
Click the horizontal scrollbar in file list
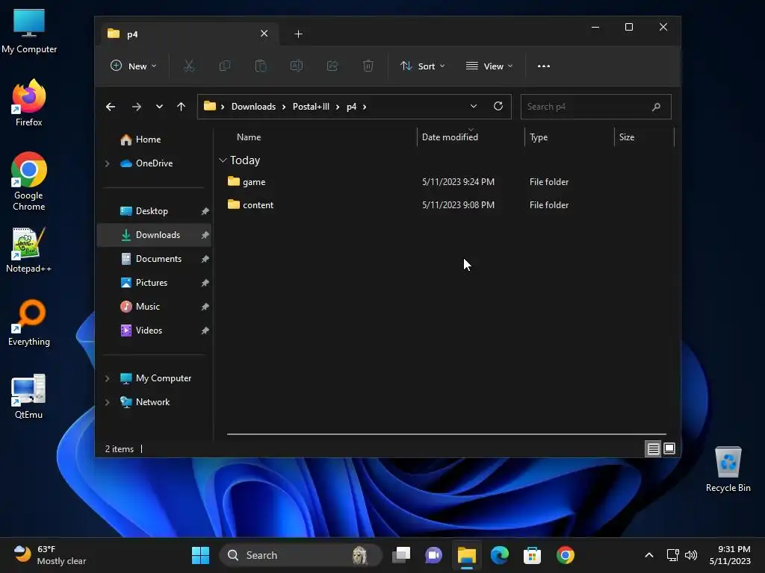(x=447, y=433)
